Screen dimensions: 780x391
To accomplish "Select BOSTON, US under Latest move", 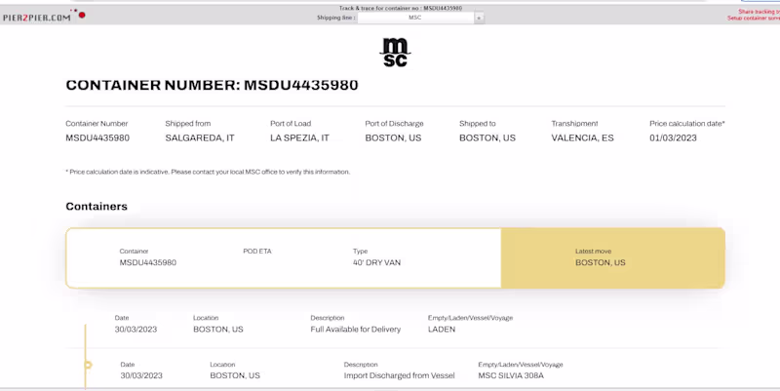I will click(x=601, y=262).
